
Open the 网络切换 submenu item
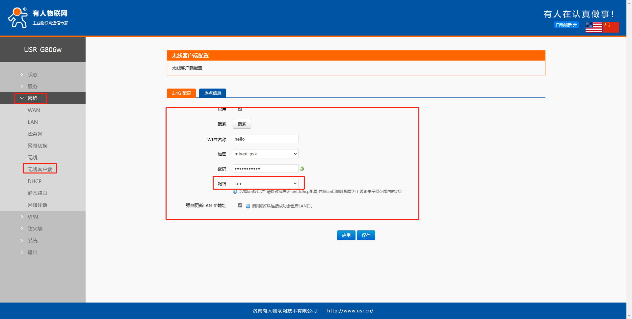[38, 146]
